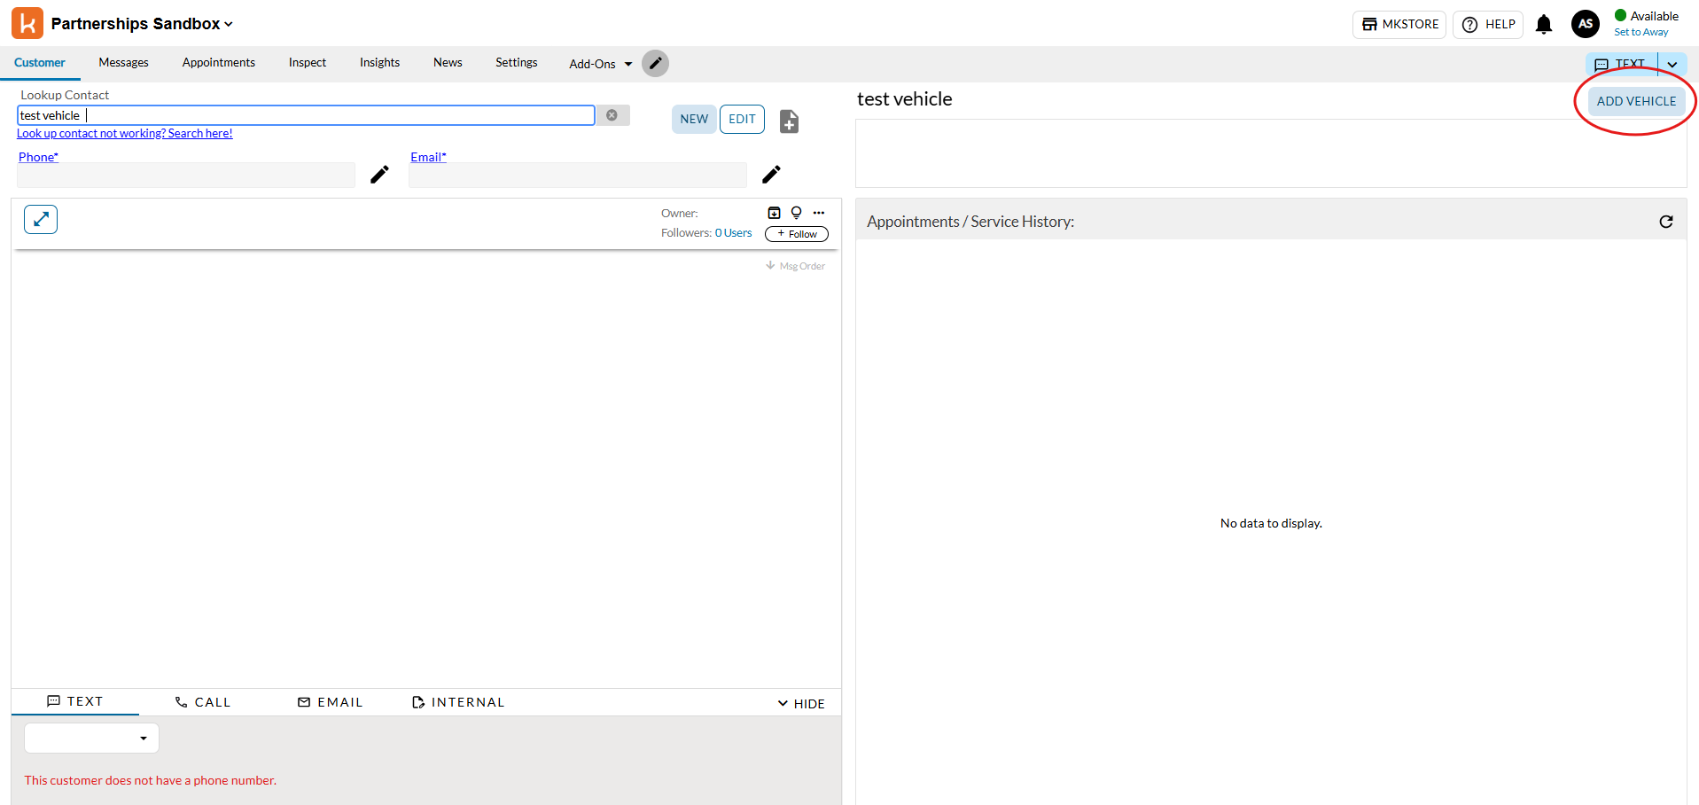Click the pencil icon beside the Email field
This screenshot has width=1699, height=805.
[771, 175]
